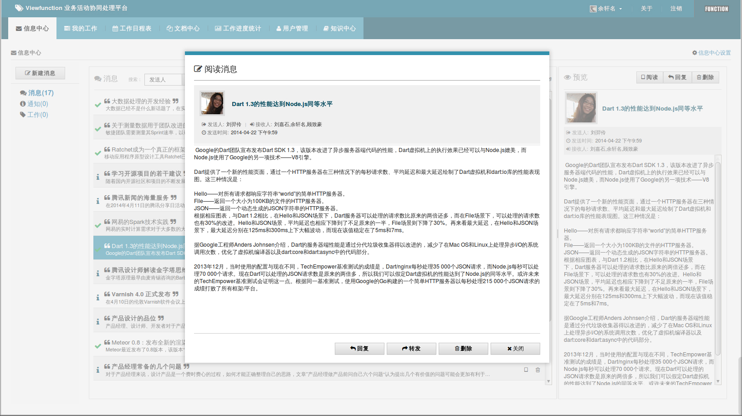Open the 我的工作 tab

coord(81,28)
